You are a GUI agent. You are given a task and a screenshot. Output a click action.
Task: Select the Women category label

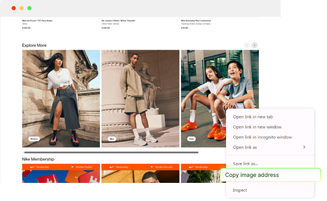pos(34,139)
